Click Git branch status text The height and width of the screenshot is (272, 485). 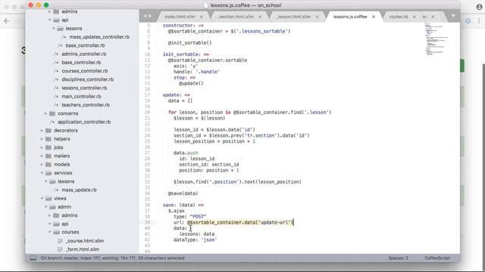[112, 258]
